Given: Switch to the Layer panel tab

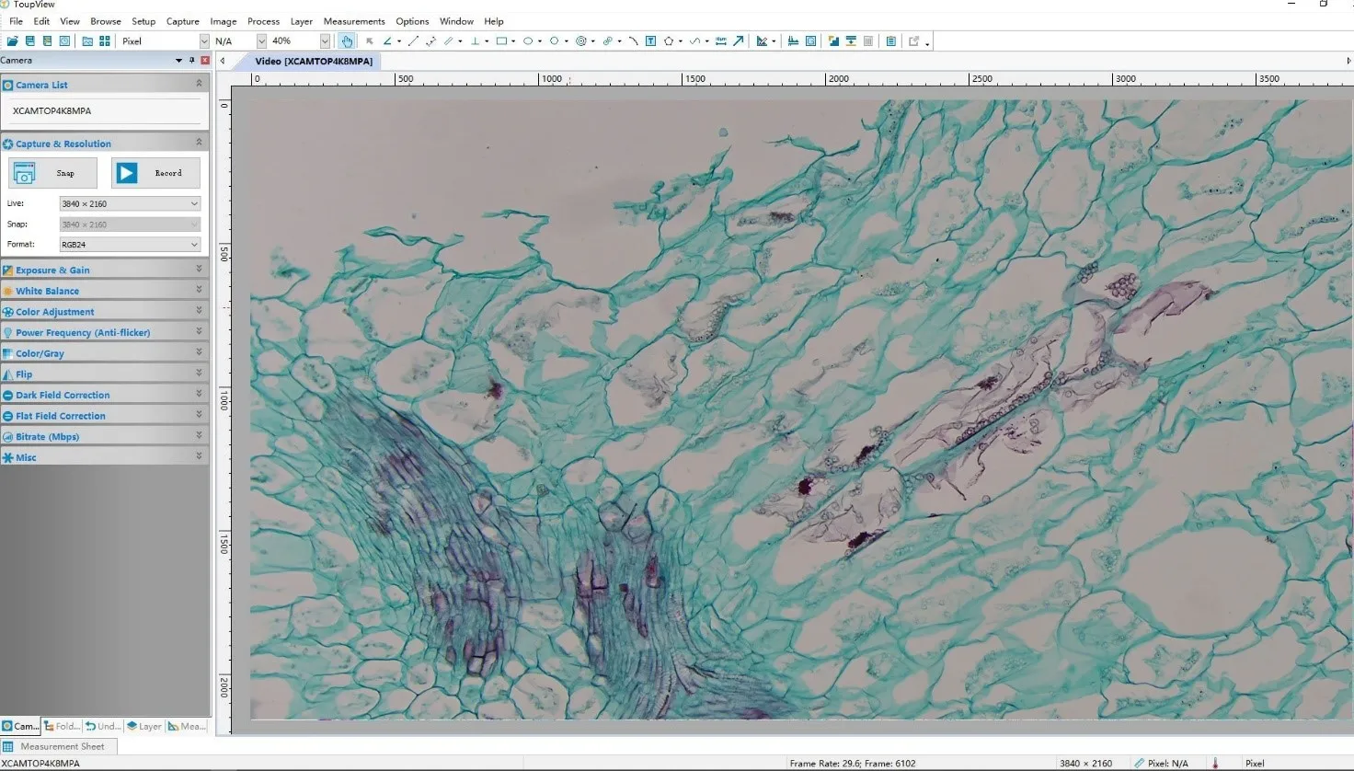Looking at the screenshot, I should (x=144, y=726).
